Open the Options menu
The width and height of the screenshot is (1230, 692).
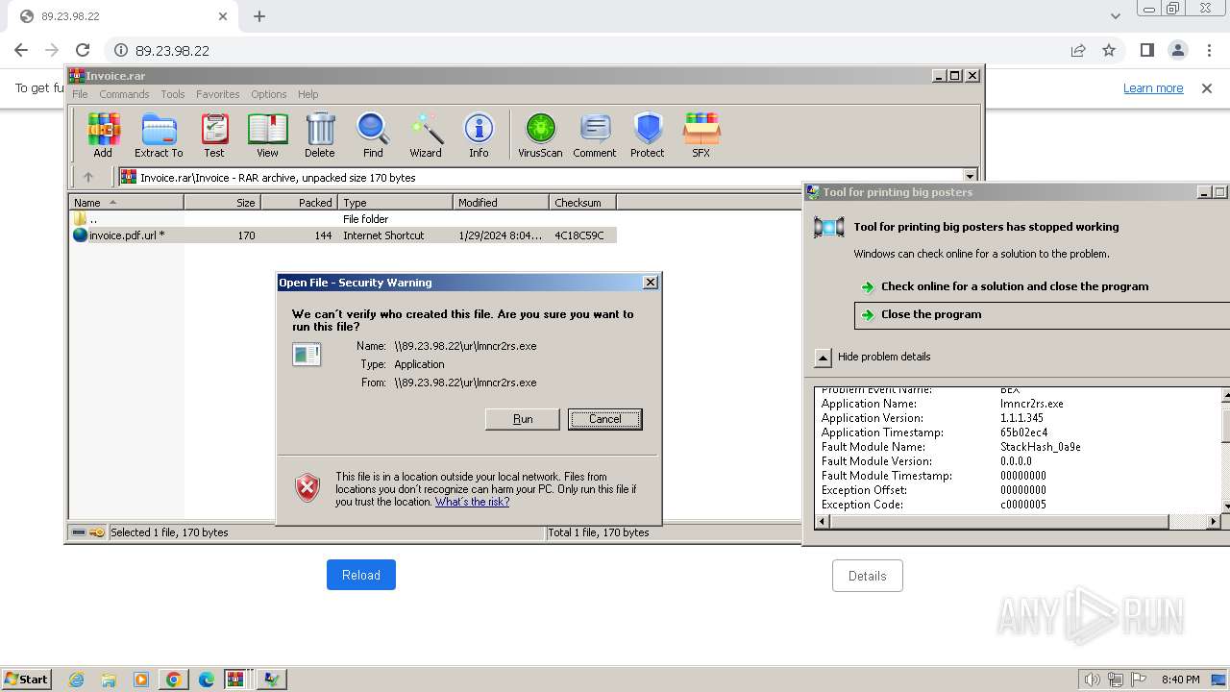tap(269, 94)
